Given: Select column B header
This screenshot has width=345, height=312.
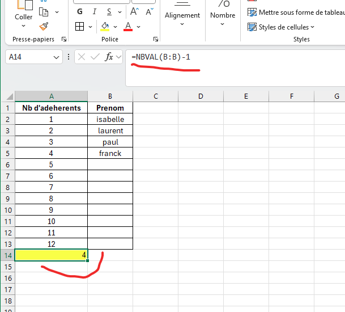Looking at the screenshot, I should [x=110, y=96].
